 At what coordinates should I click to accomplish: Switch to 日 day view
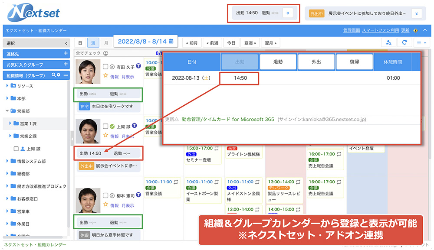80,43
